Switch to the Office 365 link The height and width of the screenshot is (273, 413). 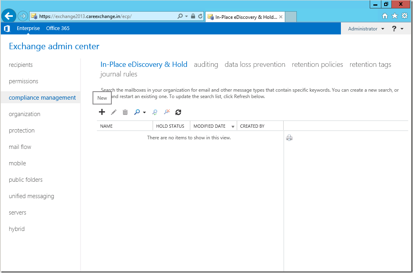(58, 28)
